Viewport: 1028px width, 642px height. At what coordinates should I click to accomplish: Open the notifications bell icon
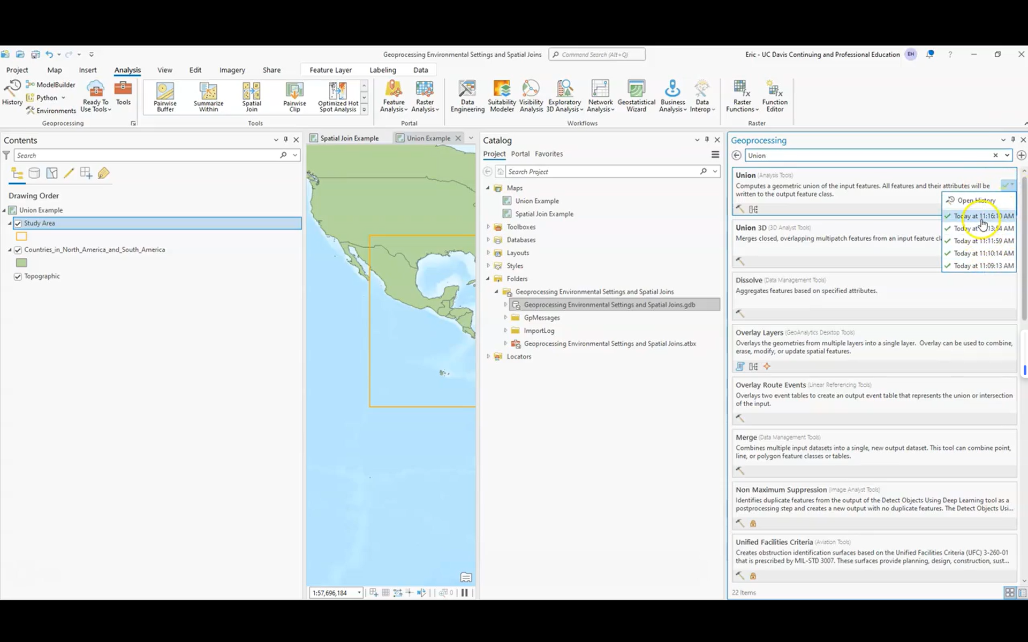coord(930,54)
